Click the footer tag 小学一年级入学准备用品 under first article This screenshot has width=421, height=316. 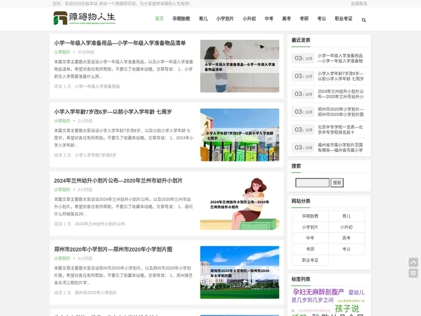point(97,86)
